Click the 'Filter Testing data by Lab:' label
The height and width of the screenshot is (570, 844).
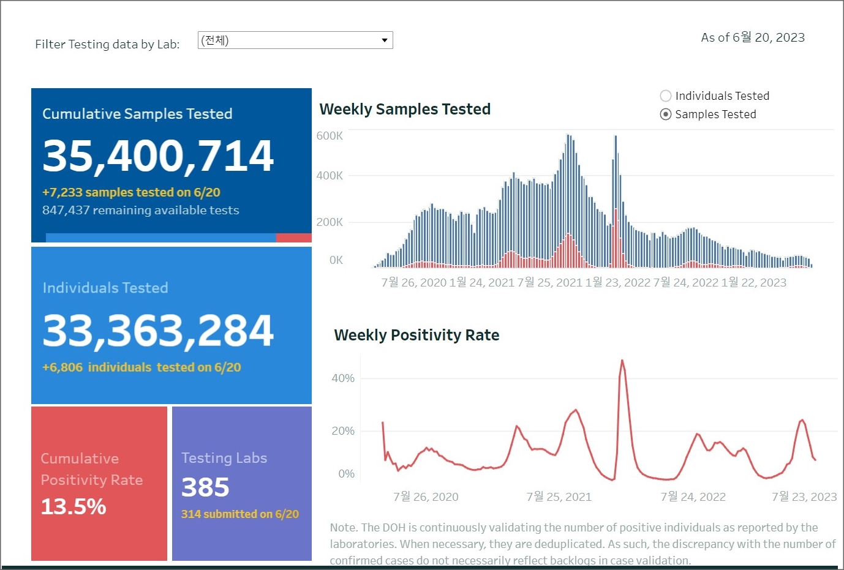(x=107, y=44)
